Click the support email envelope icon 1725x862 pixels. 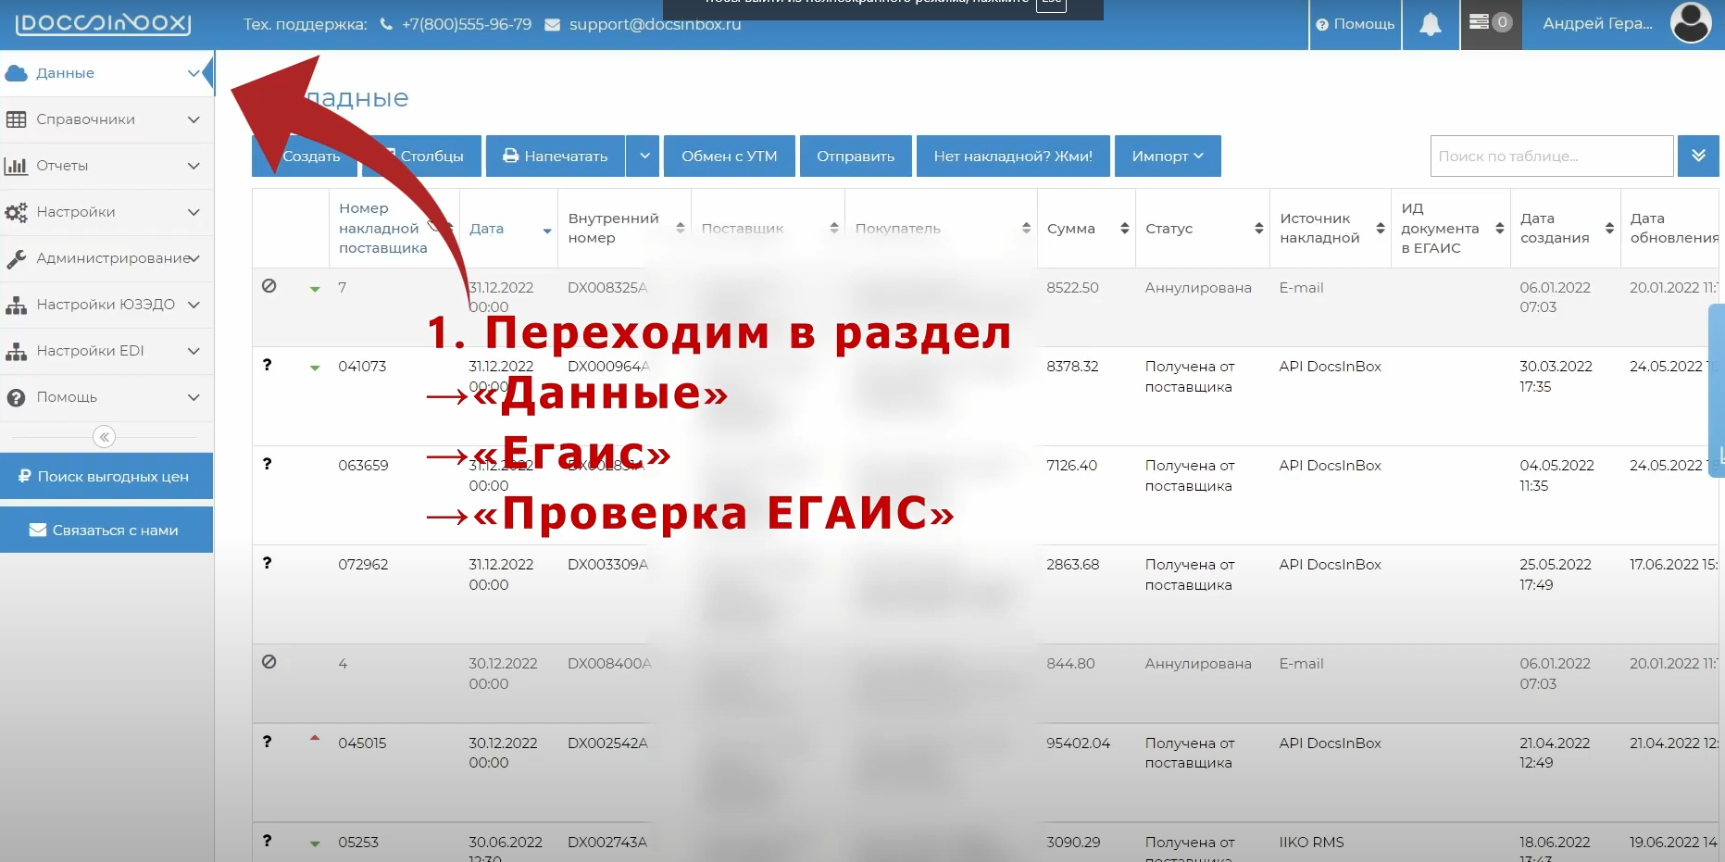click(552, 25)
